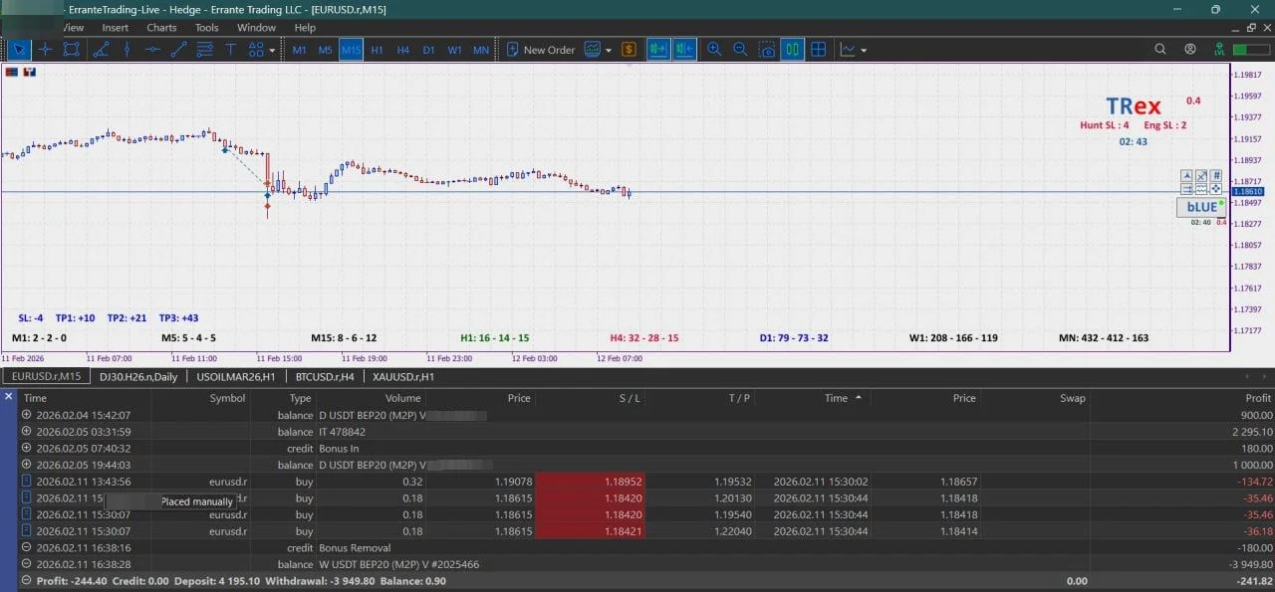Zoom out of the chart
This screenshot has height=592, width=1275.
(x=740, y=50)
